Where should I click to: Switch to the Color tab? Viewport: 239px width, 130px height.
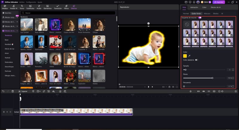pyautogui.click(x=204, y=7)
